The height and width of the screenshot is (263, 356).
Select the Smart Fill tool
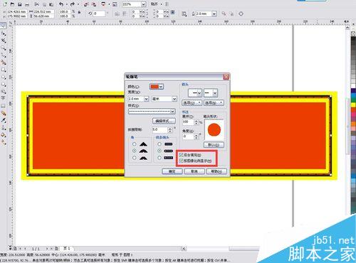point(4,63)
